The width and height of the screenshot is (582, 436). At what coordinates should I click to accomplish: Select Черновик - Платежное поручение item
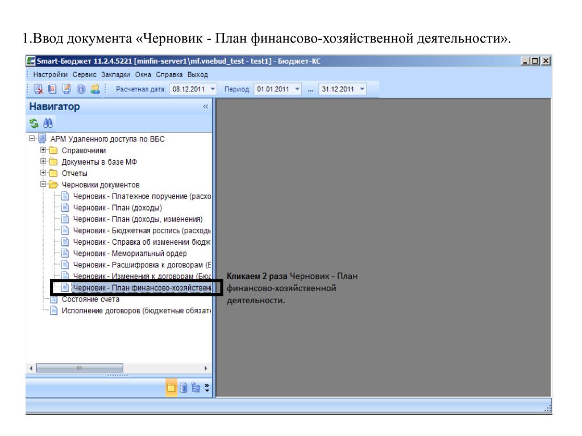[x=142, y=196]
